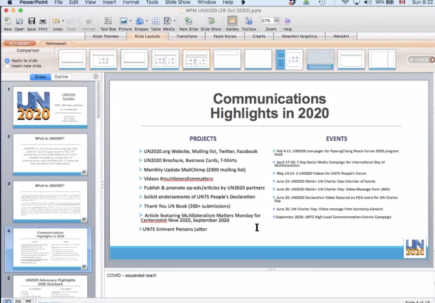Open the Transitions tab
Image resolution: width=435 pixels, height=303 pixels.
click(x=186, y=36)
